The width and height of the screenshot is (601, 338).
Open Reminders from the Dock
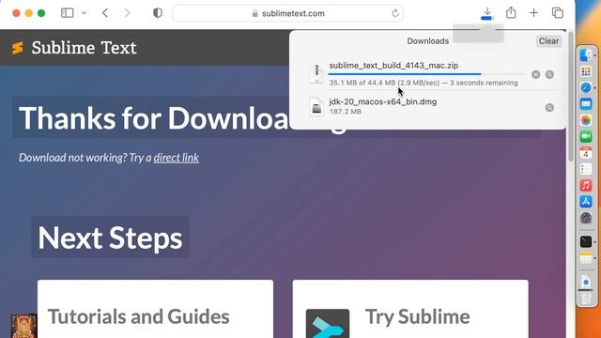pyautogui.click(x=586, y=169)
